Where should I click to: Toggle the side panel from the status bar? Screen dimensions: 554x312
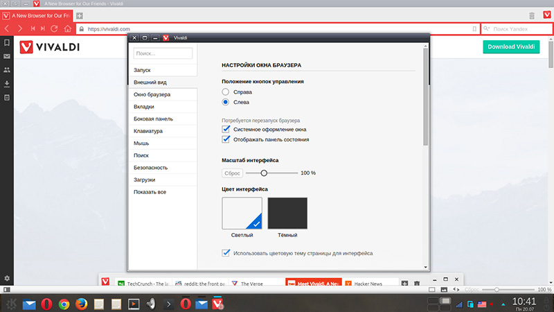click(x=7, y=289)
